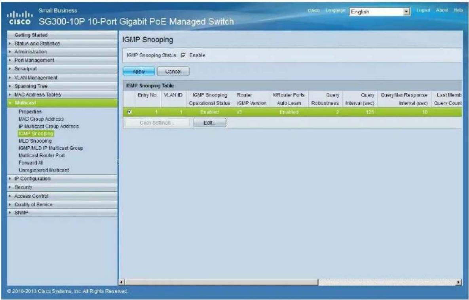The height and width of the screenshot is (300, 469).
Task: Click the MRouter Ports Auto Learn header
Action: tap(289, 99)
